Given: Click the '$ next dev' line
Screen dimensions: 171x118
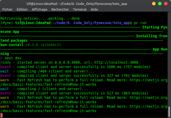Looking at the screenshot, I should [x=11, y=58].
